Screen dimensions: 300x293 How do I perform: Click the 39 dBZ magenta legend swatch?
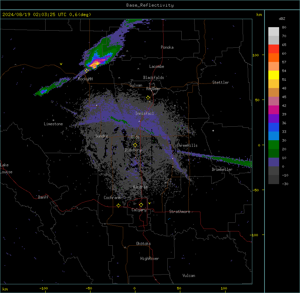pyautogui.click(x=274, y=110)
